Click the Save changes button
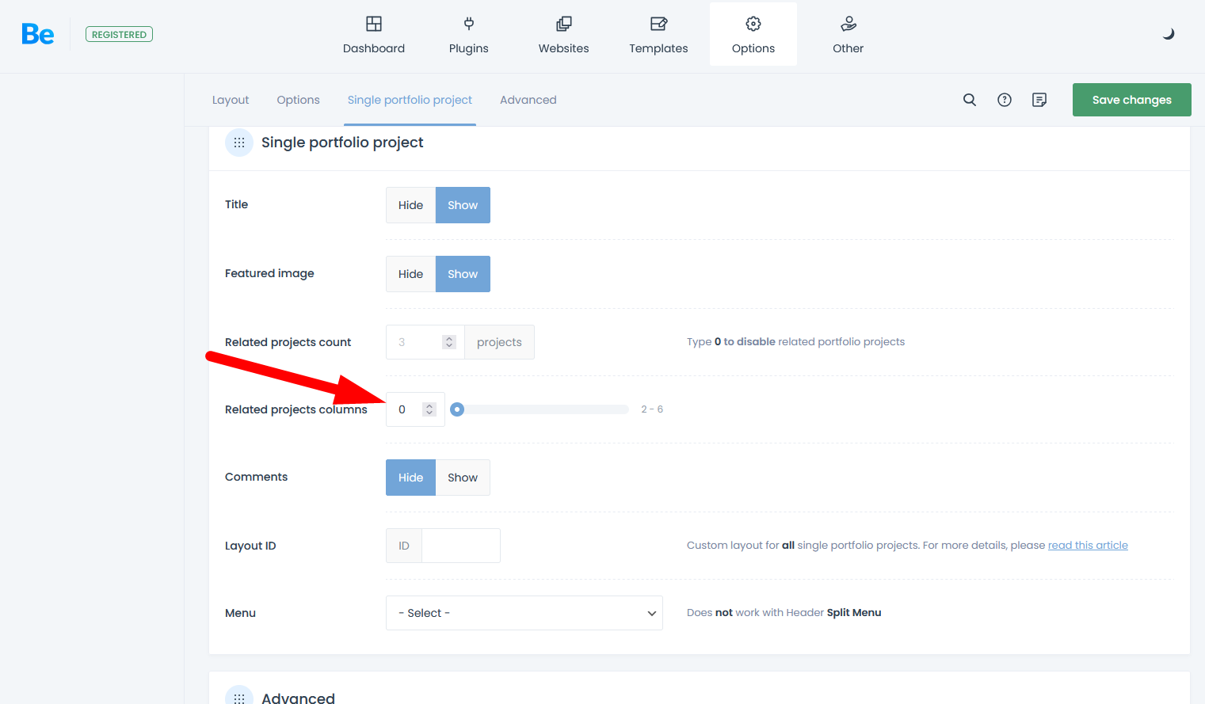Screen dimensions: 1205x704 (1131, 100)
